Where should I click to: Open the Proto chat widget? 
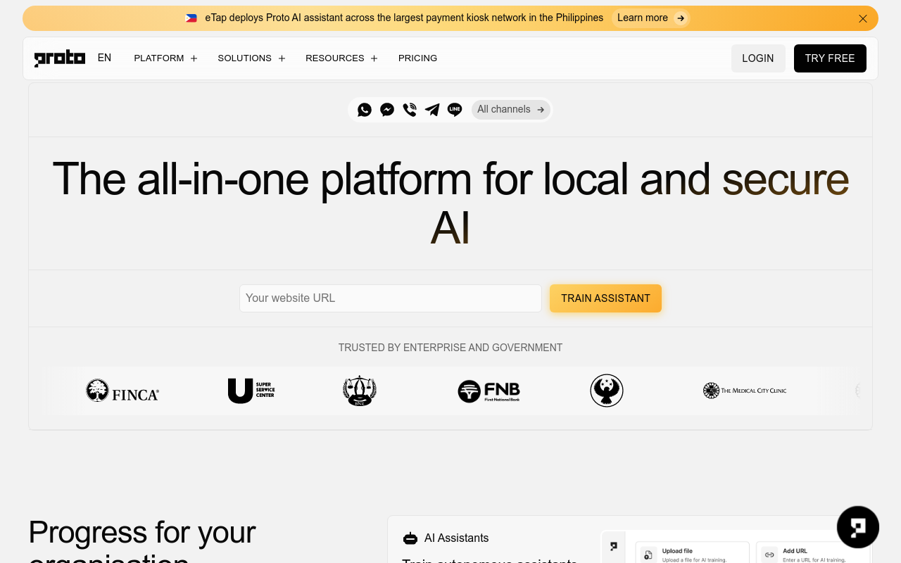pyautogui.click(x=858, y=527)
